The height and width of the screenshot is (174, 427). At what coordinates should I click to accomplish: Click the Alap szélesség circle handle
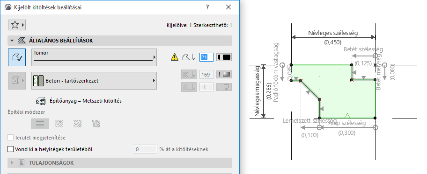click(x=375, y=127)
